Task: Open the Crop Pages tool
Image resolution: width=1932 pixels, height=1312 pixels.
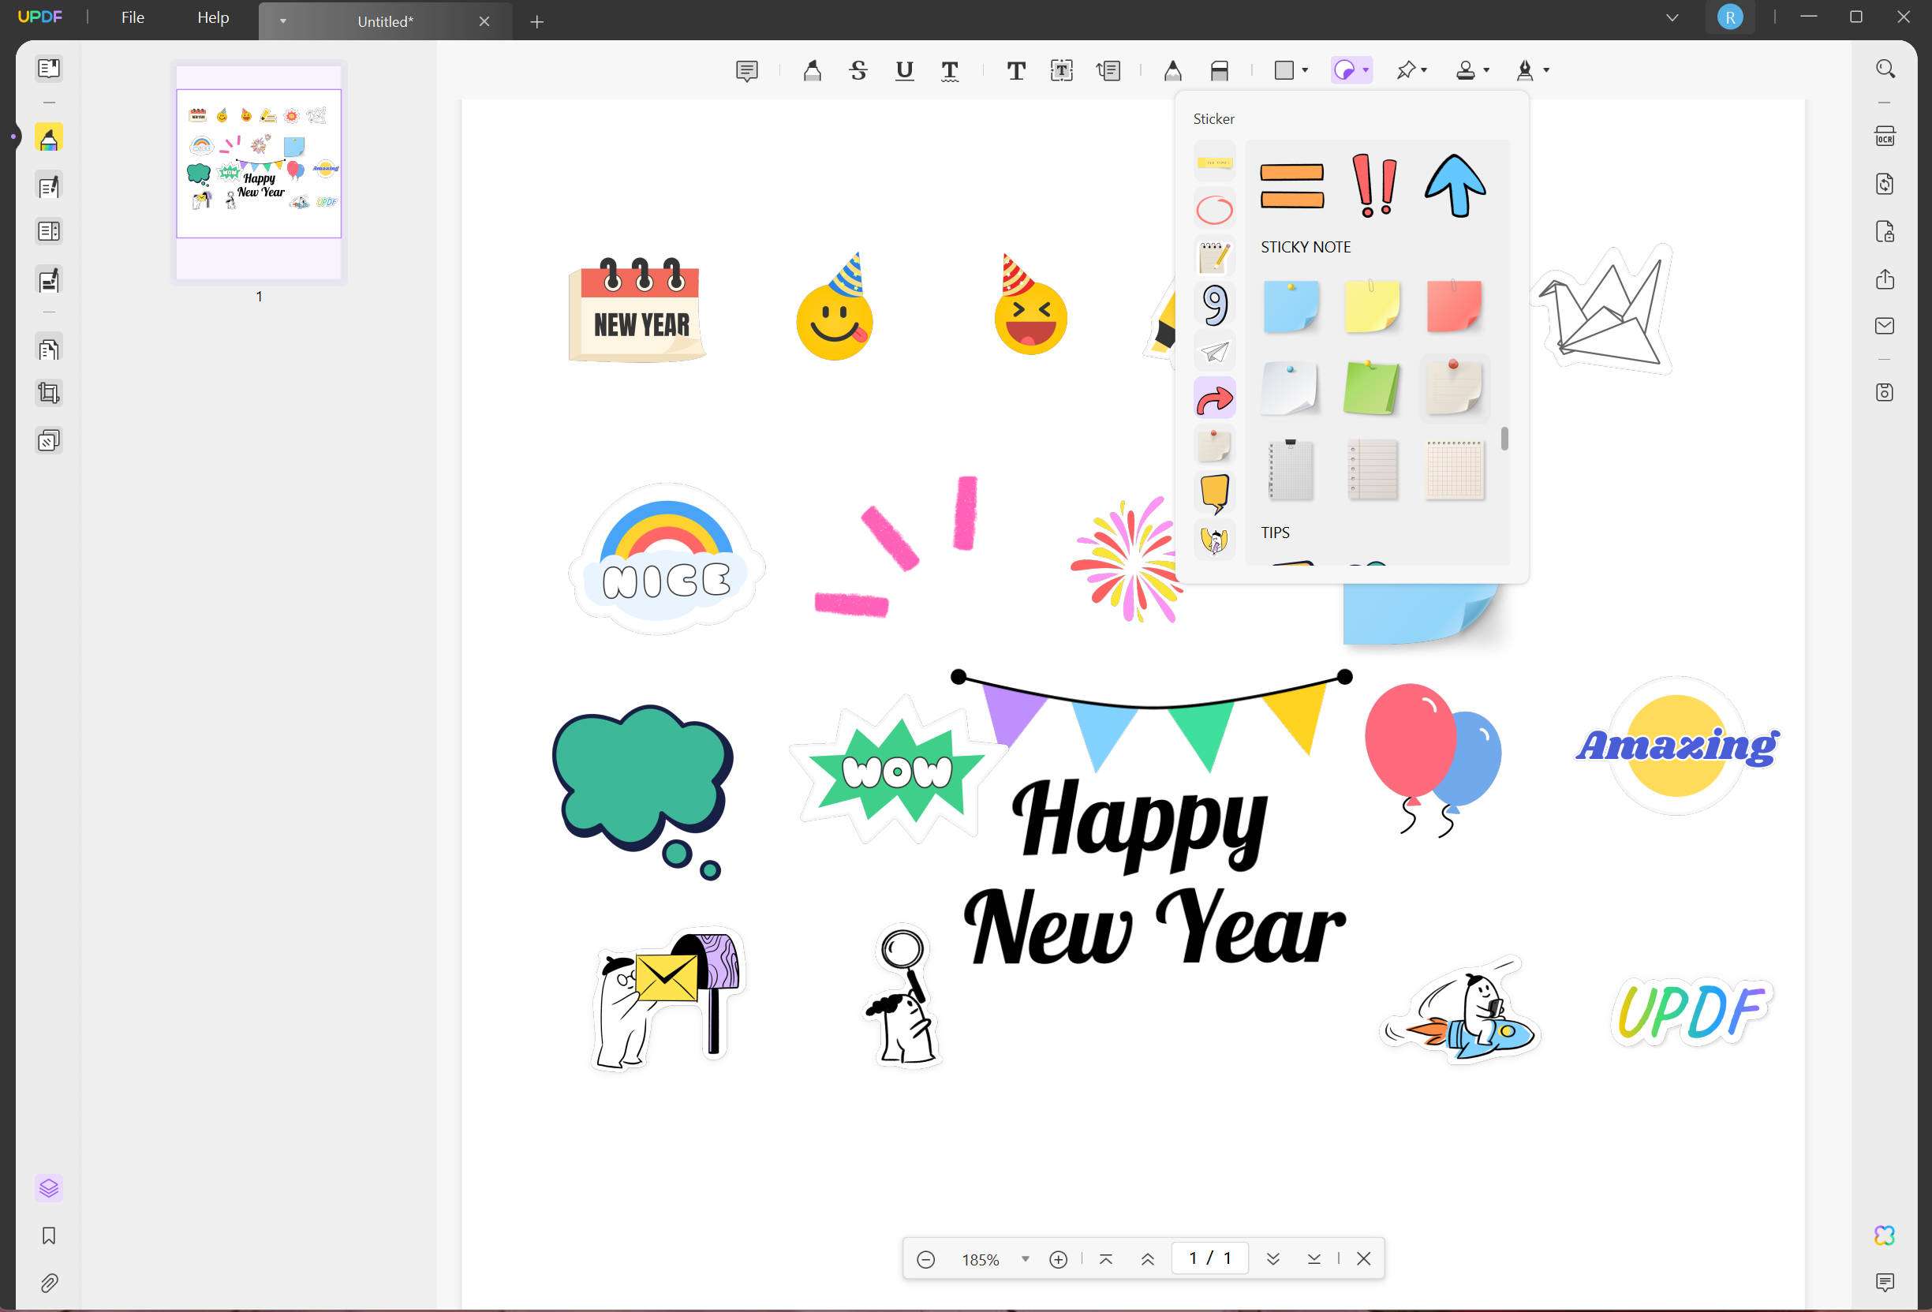Action: 48,392
